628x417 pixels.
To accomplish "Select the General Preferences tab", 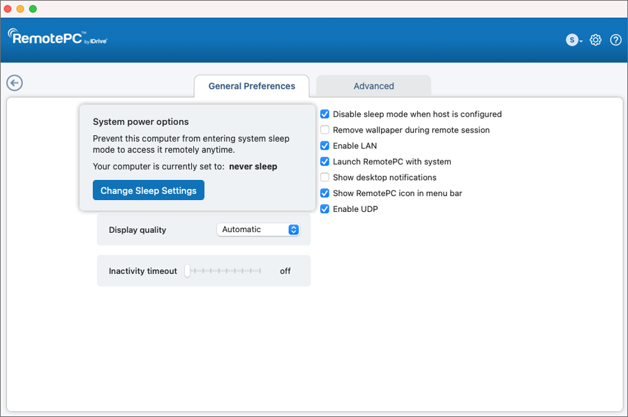I will pos(251,86).
